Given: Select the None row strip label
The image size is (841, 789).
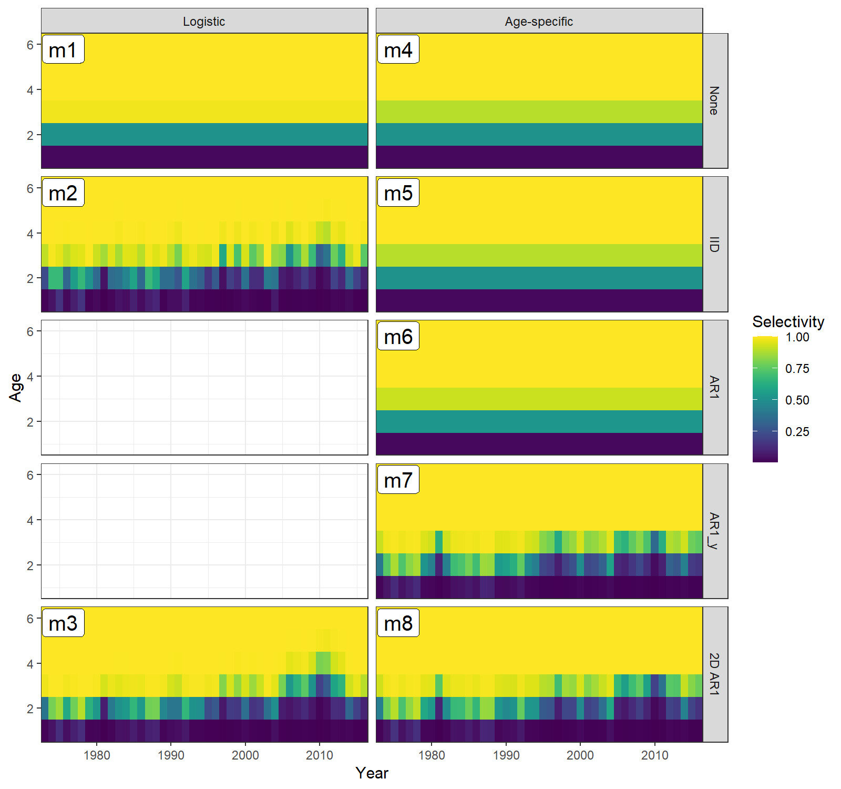Looking at the screenshot, I should (714, 101).
